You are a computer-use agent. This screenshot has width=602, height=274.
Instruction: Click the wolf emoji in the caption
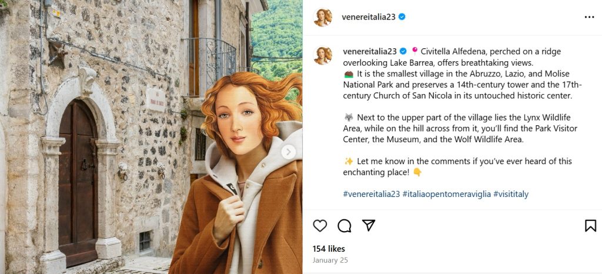(348, 118)
